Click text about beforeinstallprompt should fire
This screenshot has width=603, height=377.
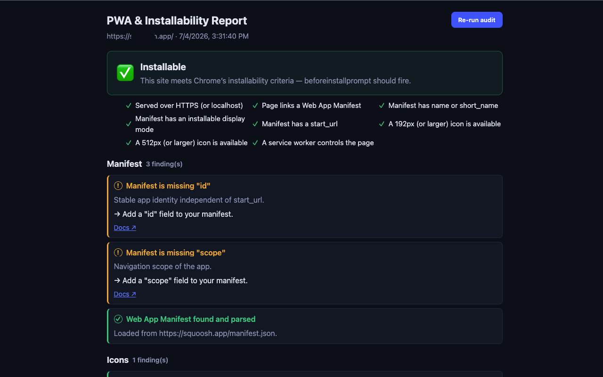pyautogui.click(x=276, y=81)
